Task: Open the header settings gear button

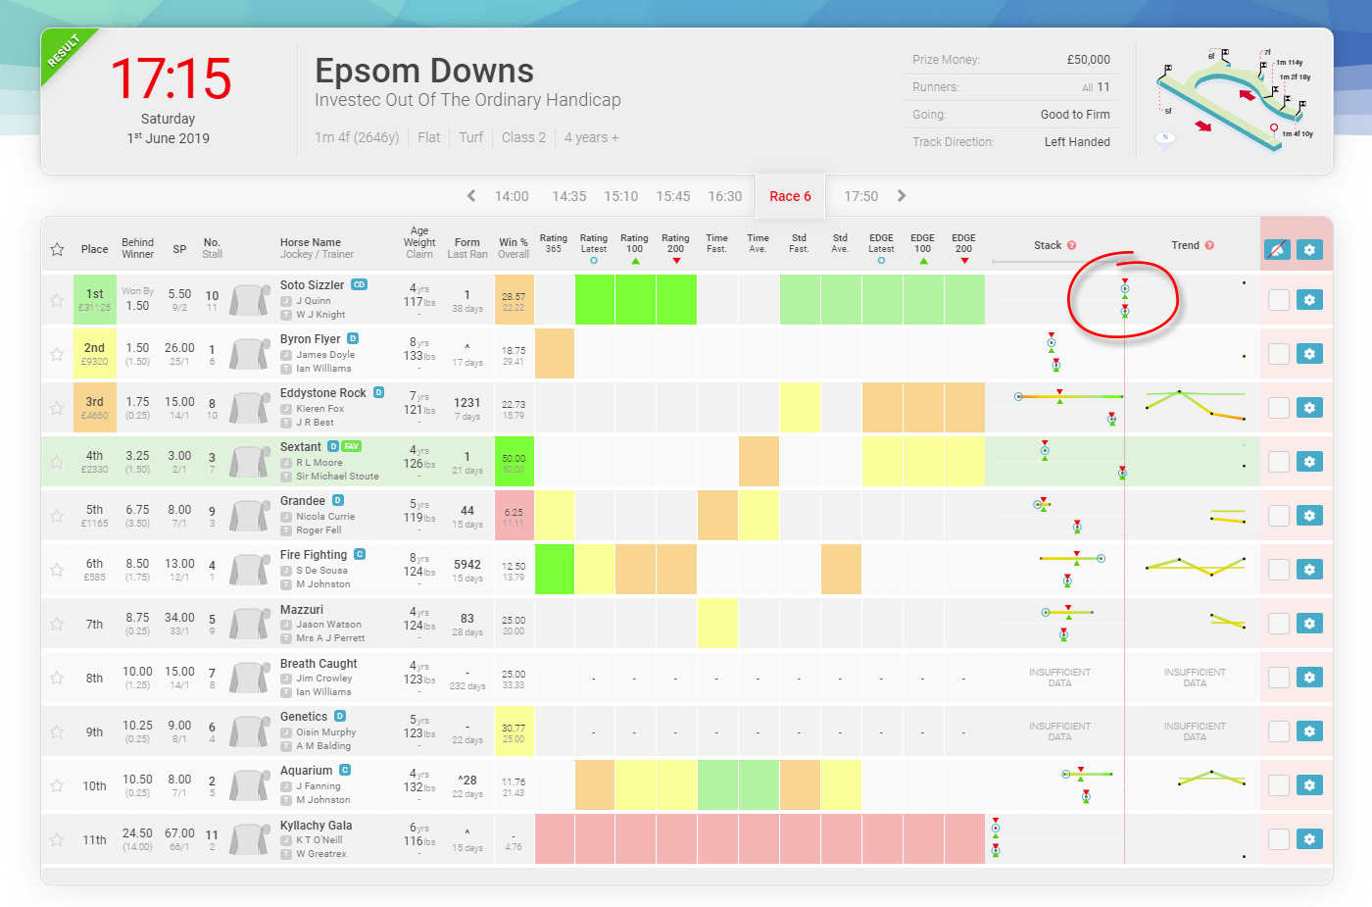Action: 1309,250
